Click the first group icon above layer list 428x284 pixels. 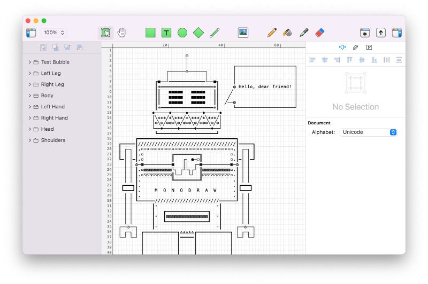43,48
